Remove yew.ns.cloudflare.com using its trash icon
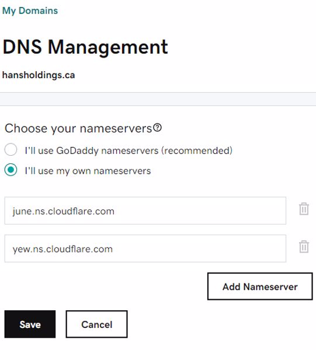The width and height of the screenshot is (316, 350). 304,247
